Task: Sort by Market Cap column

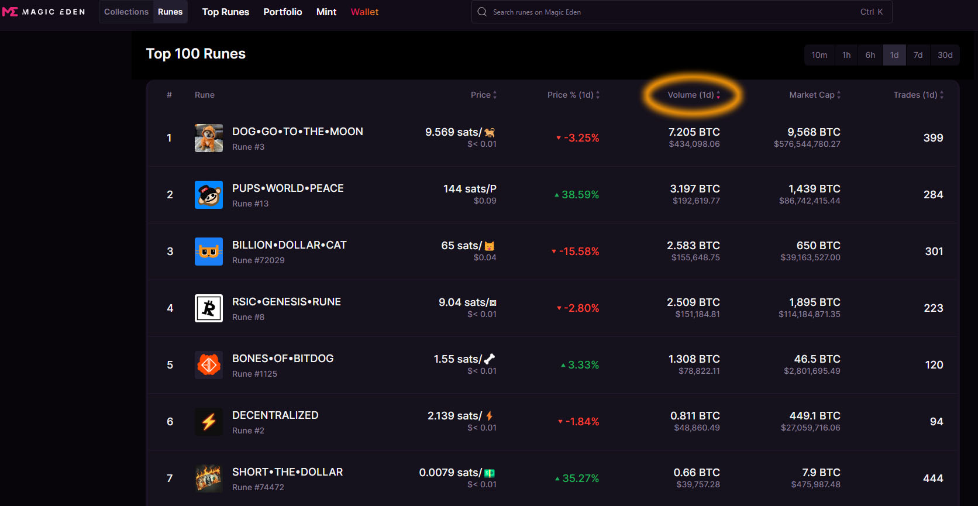Action: pyautogui.click(x=815, y=95)
